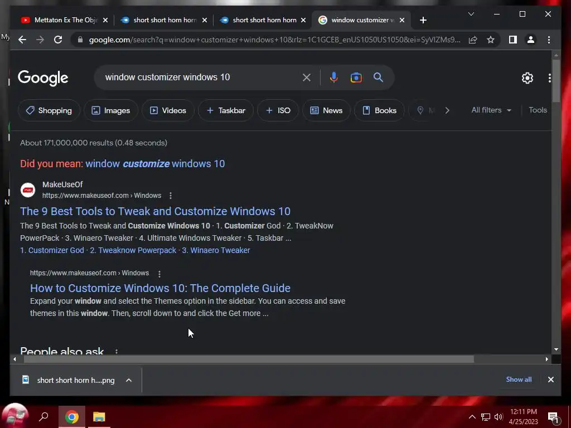Open the volume control in tray

[x=499, y=417]
